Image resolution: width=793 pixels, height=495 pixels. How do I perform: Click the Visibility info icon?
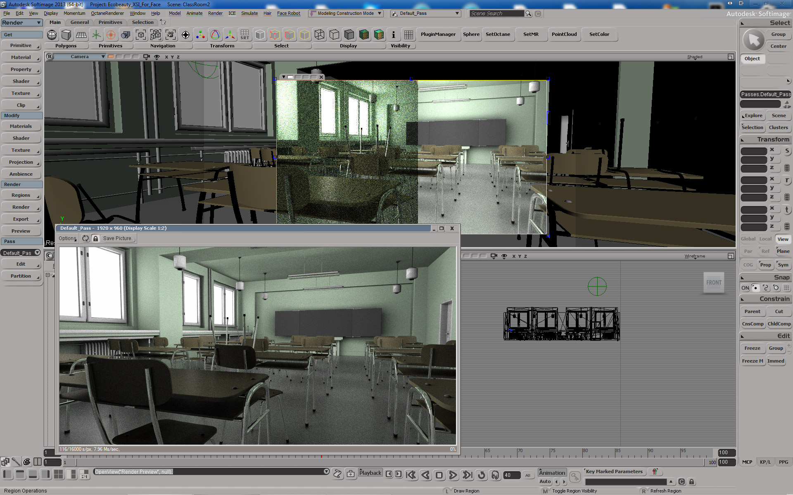pyautogui.click(x=393, y=35)
